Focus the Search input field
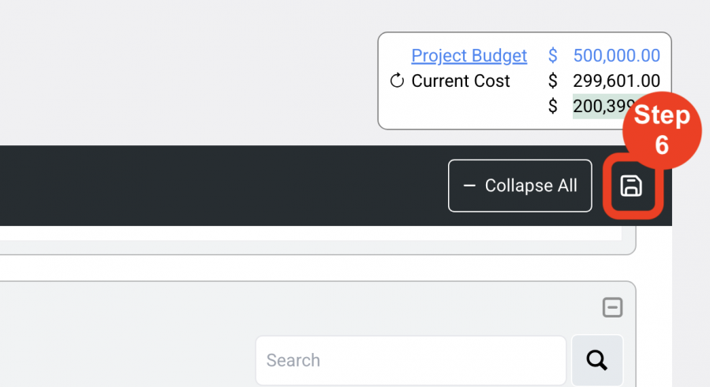The image size is (710, 387). point(411,360)
